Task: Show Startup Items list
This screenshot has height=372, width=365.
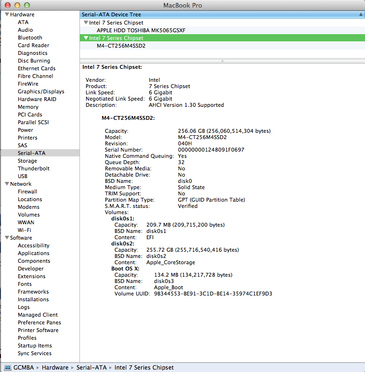Action: click(35, 346)
